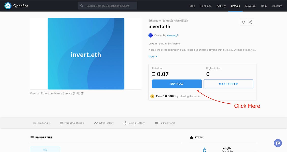
Task: Open the Related Items tab
Action: pyautogui.click(x=165, y=123)
